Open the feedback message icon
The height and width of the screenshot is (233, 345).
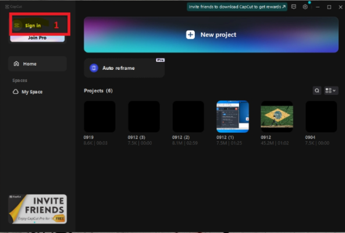pos(294,7)
